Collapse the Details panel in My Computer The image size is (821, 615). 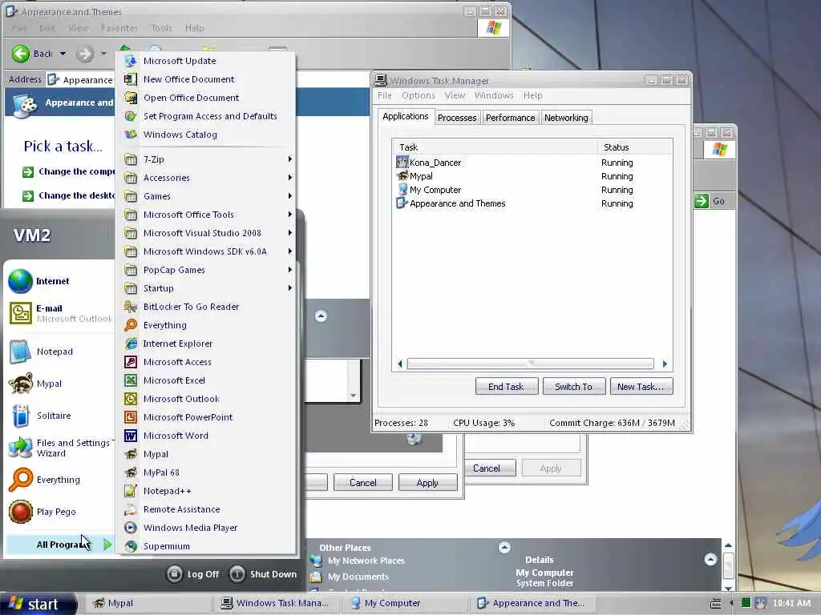coord(710,560)
